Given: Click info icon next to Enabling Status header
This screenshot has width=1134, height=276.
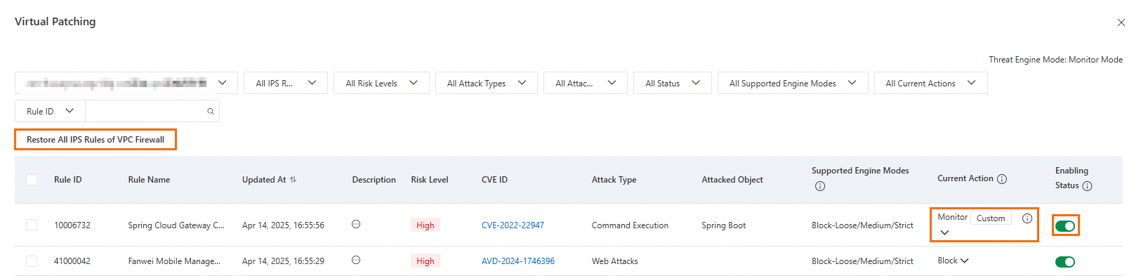Looking at the screenshot, I should coord(1087,186).
